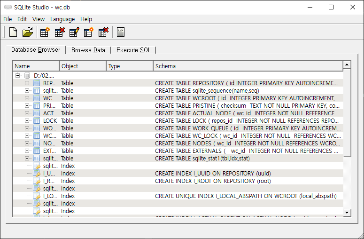Click the table icon of the REPOSITORY row
Image resolution: width=364 pixels, height=239 pixels.
tap(37, 83)
